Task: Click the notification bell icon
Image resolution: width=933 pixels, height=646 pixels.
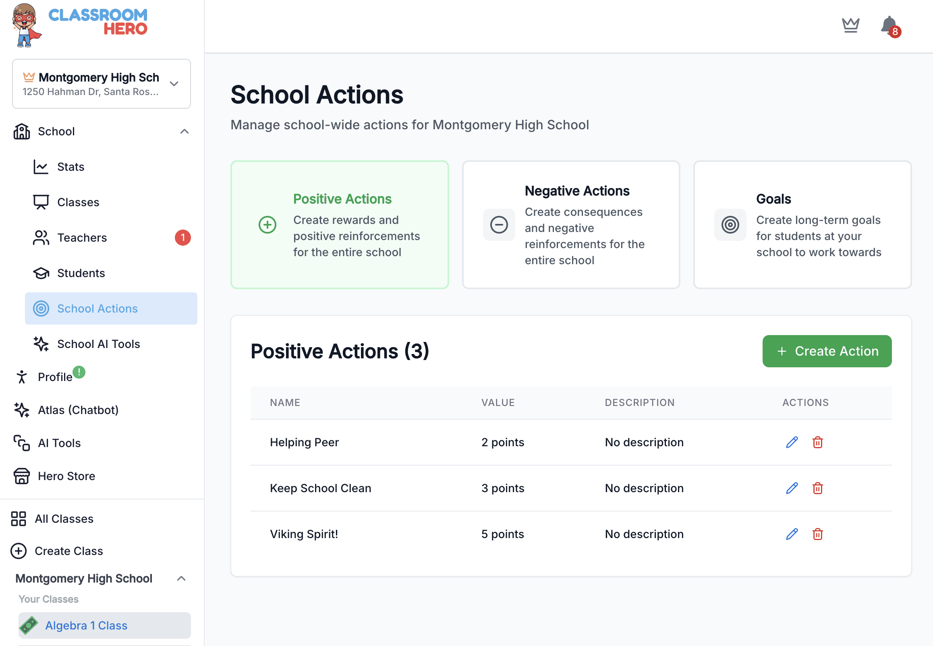Action: click(x=889, y=26)
